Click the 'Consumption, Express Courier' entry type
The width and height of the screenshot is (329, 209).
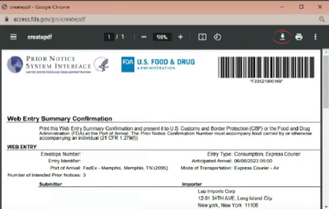(x=267, y=154)
